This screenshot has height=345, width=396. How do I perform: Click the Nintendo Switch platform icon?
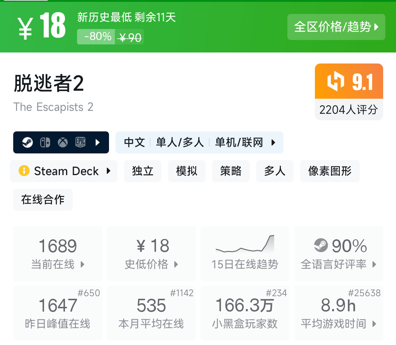45,142
